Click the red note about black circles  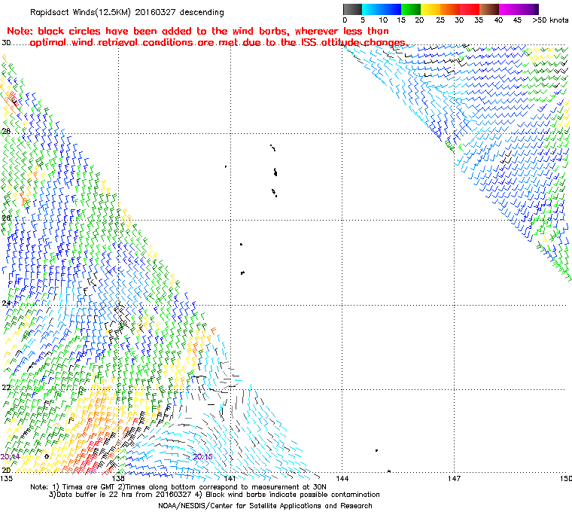click(198, 31)
